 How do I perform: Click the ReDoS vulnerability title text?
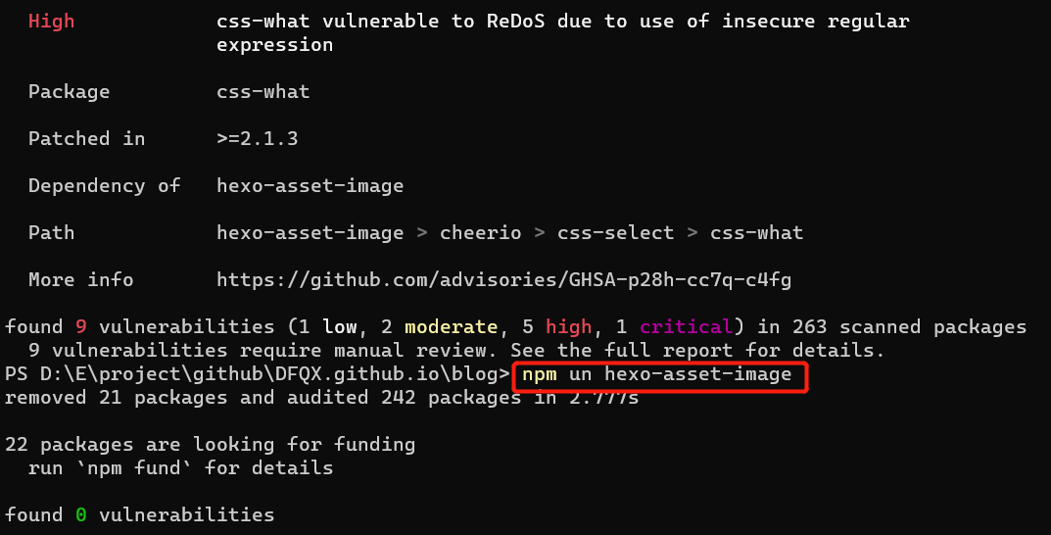click(563, 33)
